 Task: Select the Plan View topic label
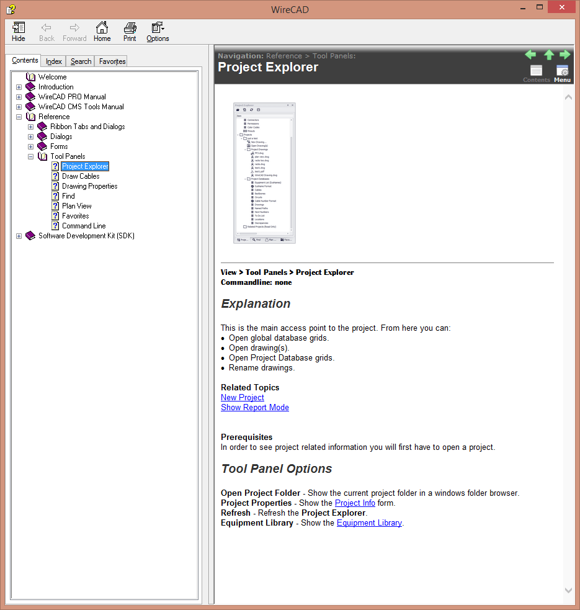(x=77, y=206)
